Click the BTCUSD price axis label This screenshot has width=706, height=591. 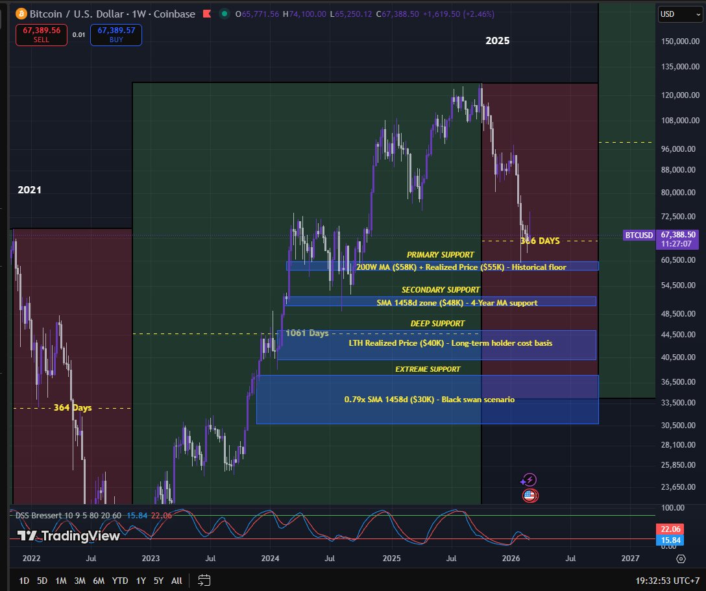point(639,235)
